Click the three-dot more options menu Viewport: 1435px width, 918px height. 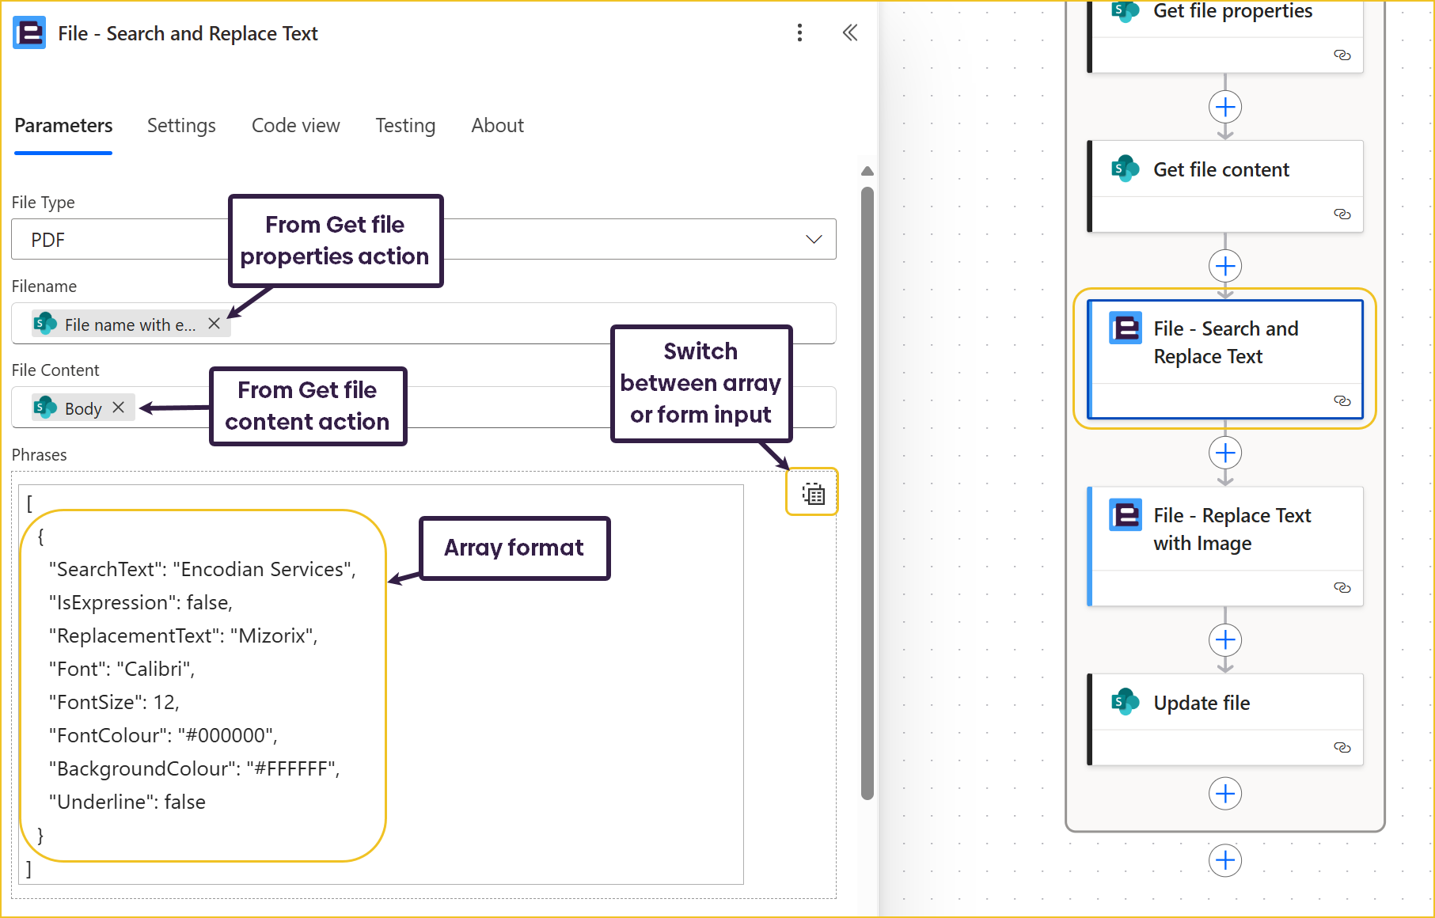point(799,32)
